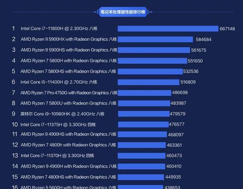Screen dimensions: 243x189
Task: Click the score 516809
Action: tap(188, 82)
